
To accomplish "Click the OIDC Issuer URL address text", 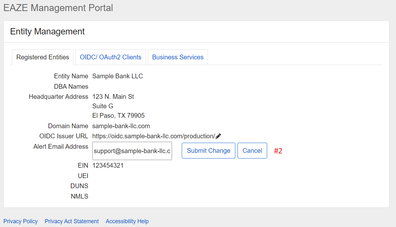I will click(x=153, y=136).
